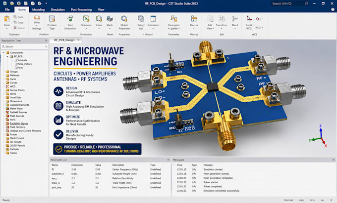The image size is (337, 203).
Task: Close the Parameter List panel
Action: 168,160
